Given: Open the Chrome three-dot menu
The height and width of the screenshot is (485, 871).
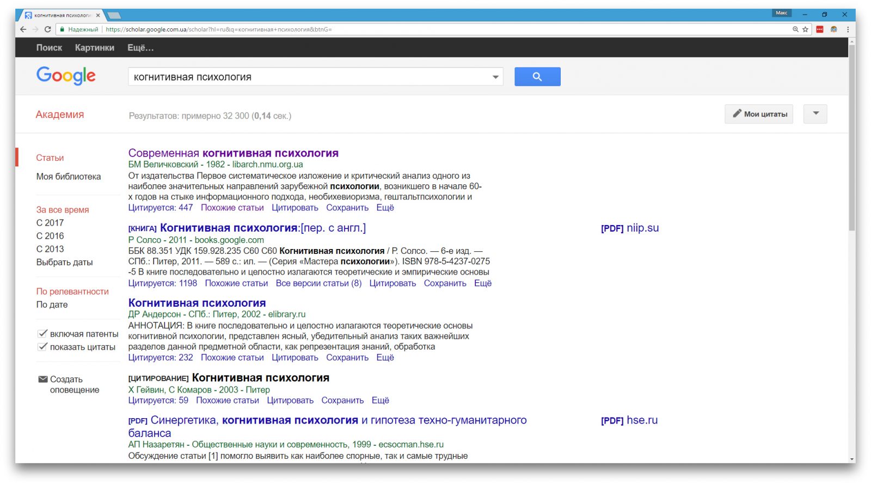Looking at the screenshot, I should 848,29.
